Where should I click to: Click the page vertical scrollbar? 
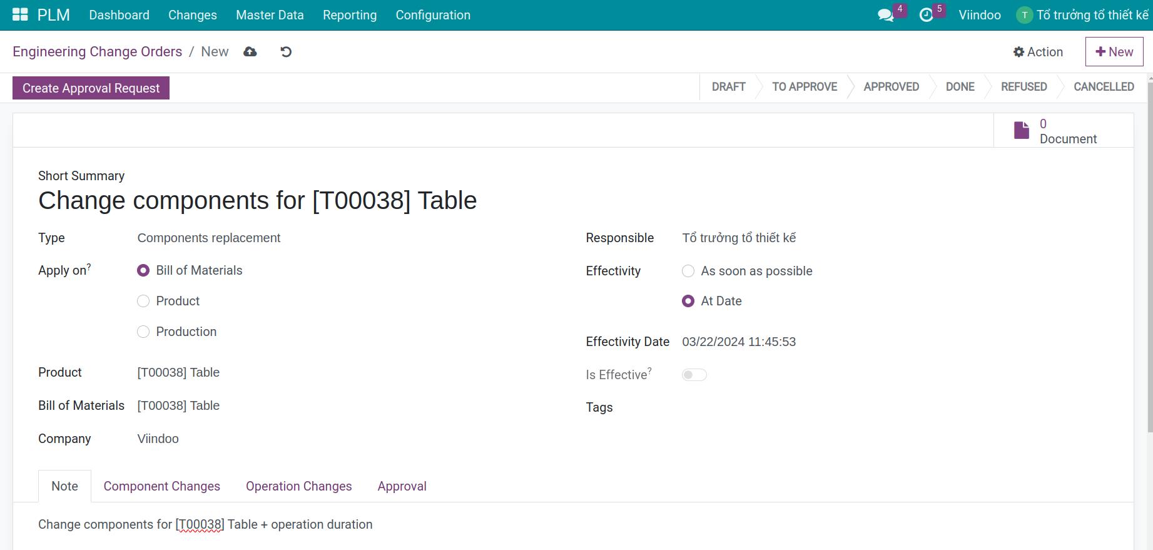(x=1150, y=257)
